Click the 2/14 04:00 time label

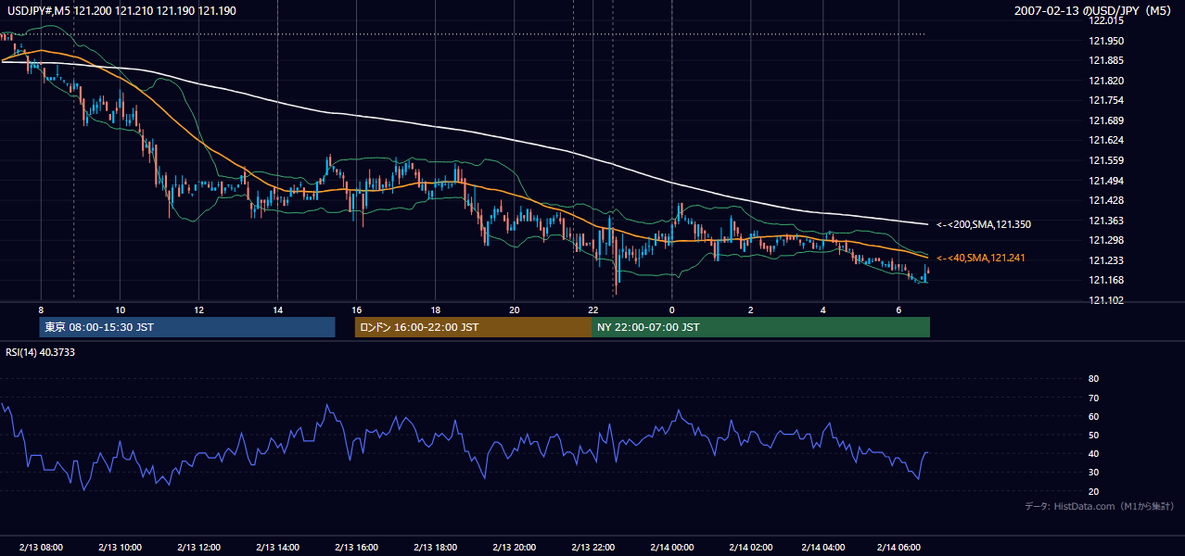[823, 548]
